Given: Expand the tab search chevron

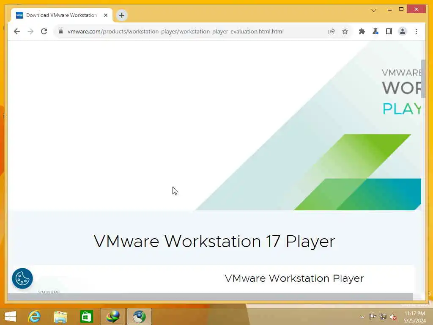Looking at the screenshot, I should coord(374,11).
